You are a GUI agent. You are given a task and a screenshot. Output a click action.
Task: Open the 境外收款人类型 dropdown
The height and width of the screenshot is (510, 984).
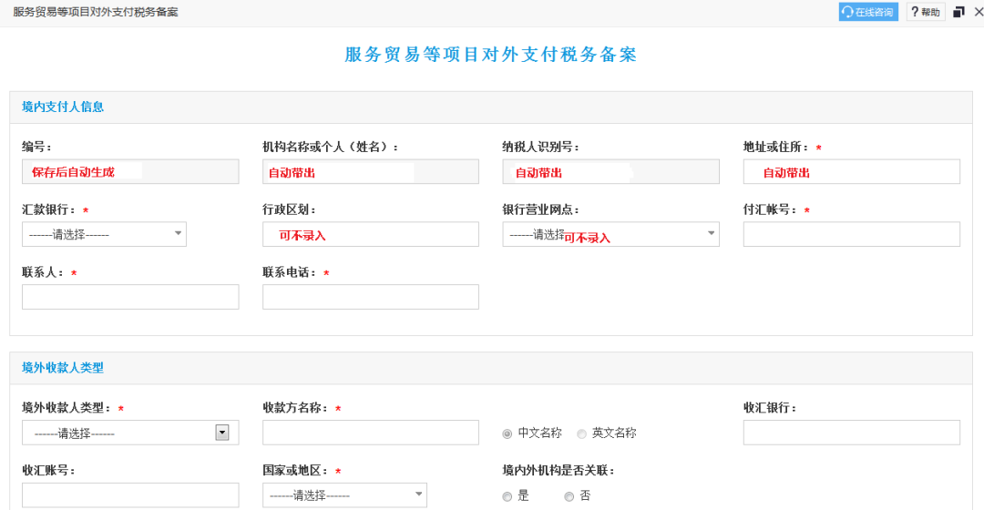tap(130, 433)
